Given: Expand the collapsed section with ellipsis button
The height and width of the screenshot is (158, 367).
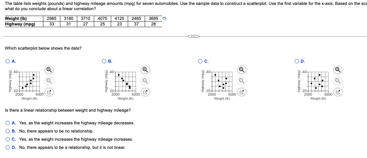Looking at the screenshot, I should coord(192,36).
